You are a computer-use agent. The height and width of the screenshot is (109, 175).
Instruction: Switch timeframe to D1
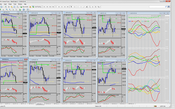point(62,7)
